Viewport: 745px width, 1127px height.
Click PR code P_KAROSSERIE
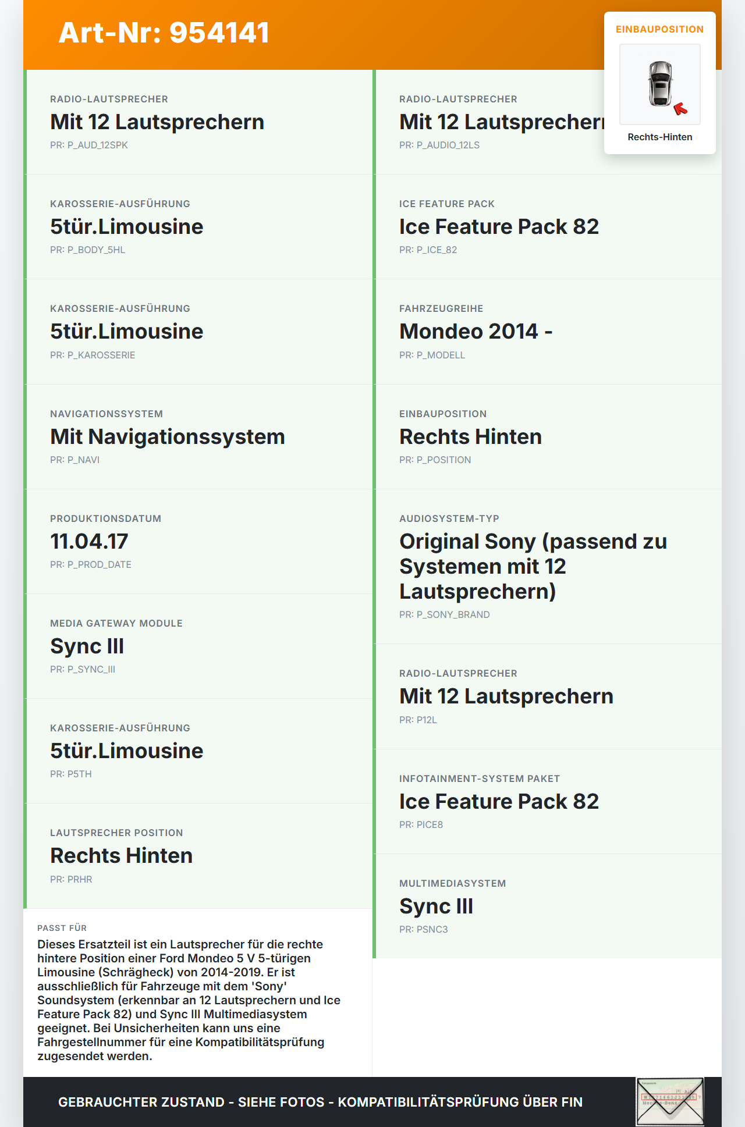[x=93, y=355]
